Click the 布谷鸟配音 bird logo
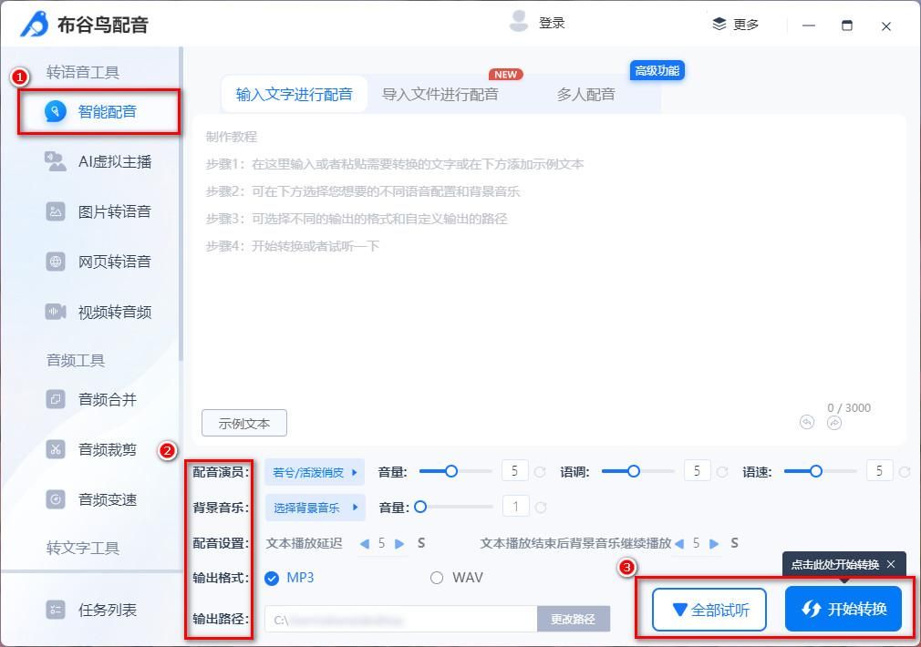 35,24
